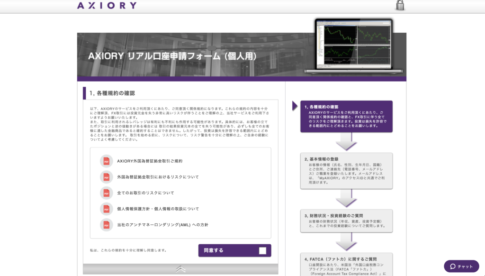This screenshot has height=276, width=485.
Task: Collapse section using double chevron bar
Action: [x=180, y=269]
